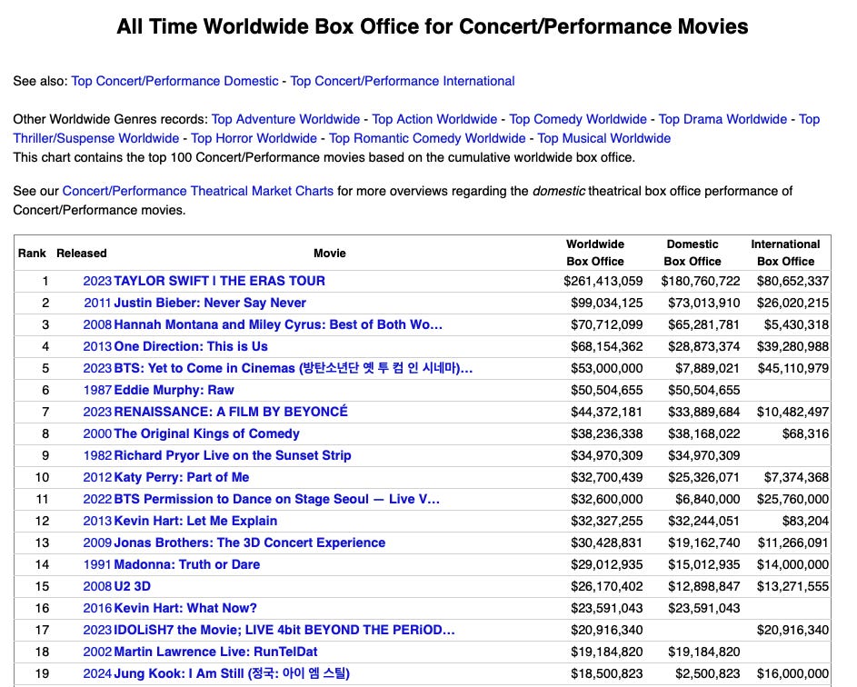Open Richard Pryor Live on the Sunset Strip
This screenshot has width=857, height=687.
click(x=233, y=456)
